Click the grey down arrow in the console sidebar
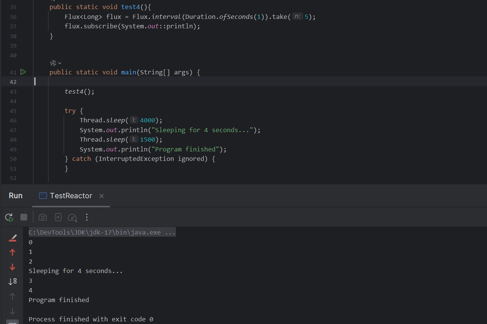Image resolution: width=487 pixels, height=324 pixels. [12, 311]
